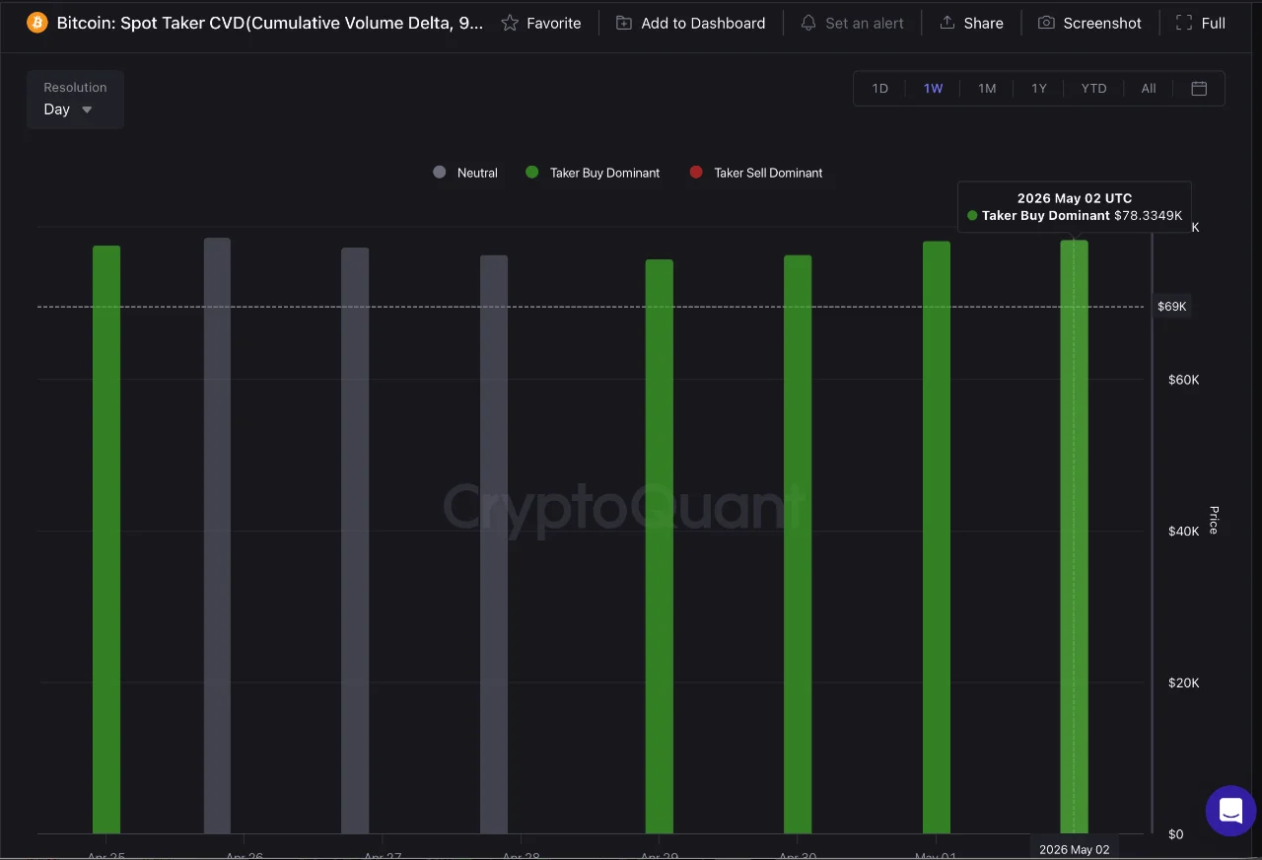Select the 1Y time range

point(1039,88)
